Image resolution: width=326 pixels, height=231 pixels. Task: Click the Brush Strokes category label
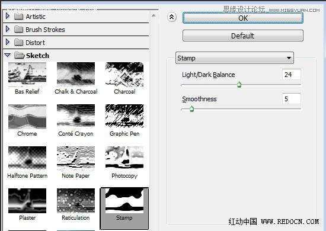tap(45, 30)
